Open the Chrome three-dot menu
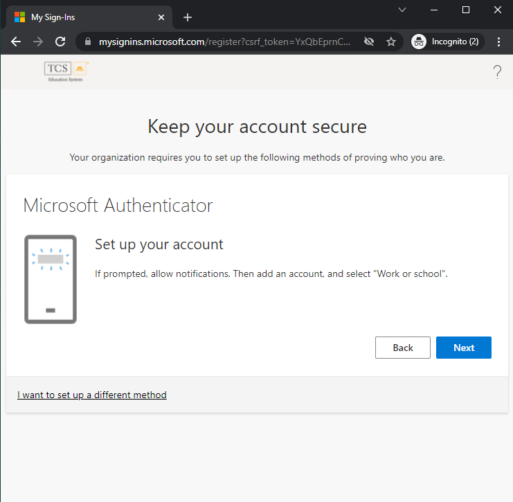Screen dimensions: 513x502 click(498, 42)
